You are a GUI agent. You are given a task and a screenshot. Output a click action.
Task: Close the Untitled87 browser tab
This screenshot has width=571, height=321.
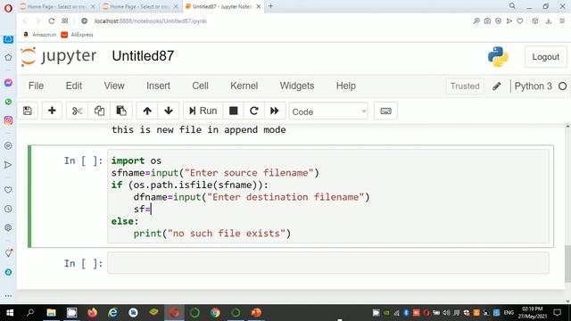pos(258,6)
